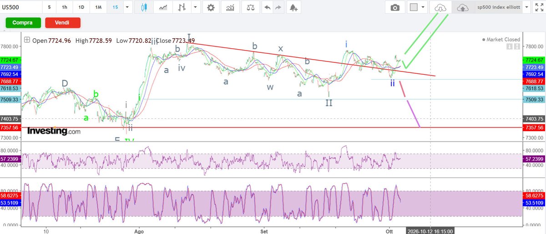The image size is (546, 234).
Task: Click the Set label on time axis
Action: [x=264, y=231]
